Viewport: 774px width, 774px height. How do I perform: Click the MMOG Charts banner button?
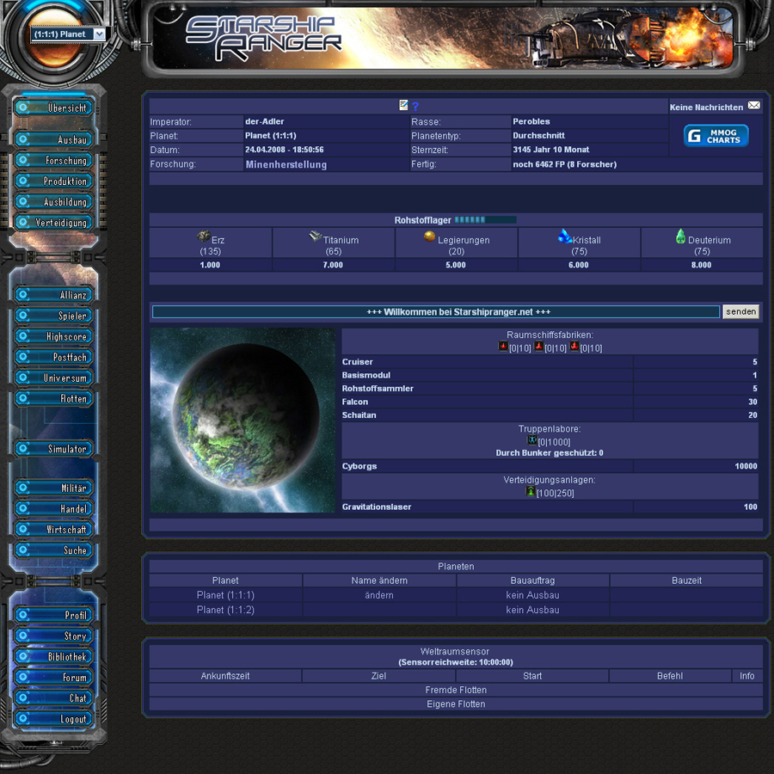(716, 136)
